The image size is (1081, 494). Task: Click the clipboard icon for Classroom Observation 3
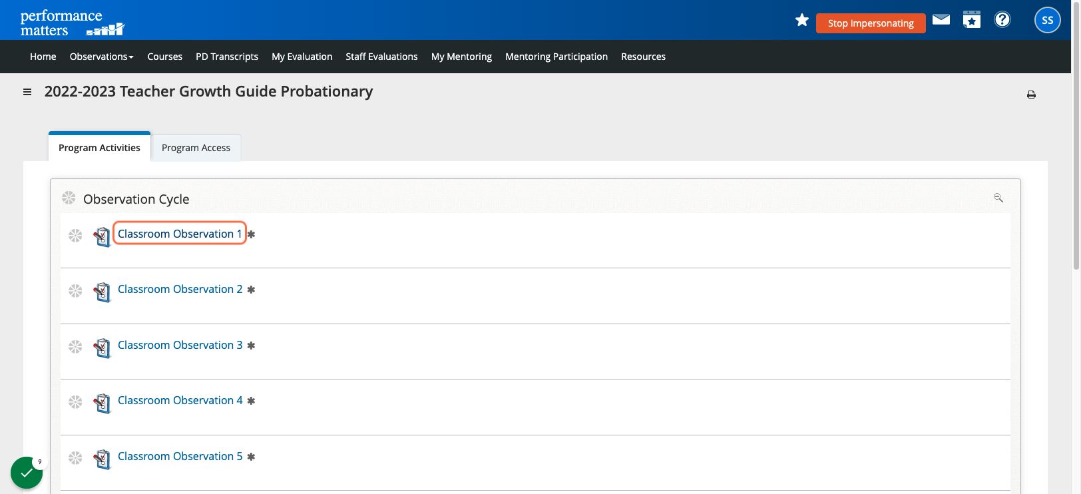point(102,348)
